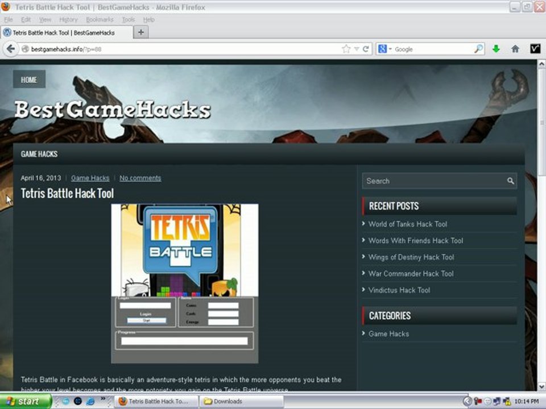This screenshot has height=409, width=546.
Task: Click the red security shield tray icon
Action: click(x=478, y=402)
